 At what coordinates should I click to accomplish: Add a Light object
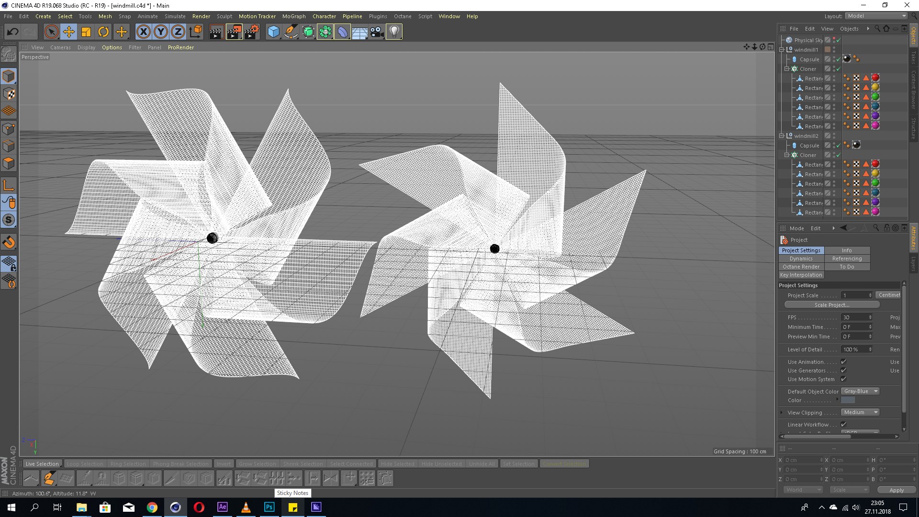[394, 32]
